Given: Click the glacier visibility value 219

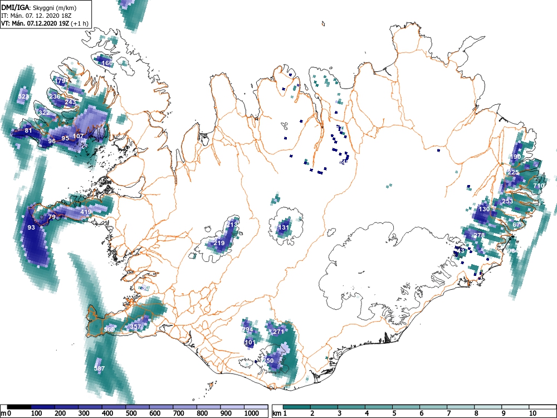Looking at the screenshot, I should (219, 243).
